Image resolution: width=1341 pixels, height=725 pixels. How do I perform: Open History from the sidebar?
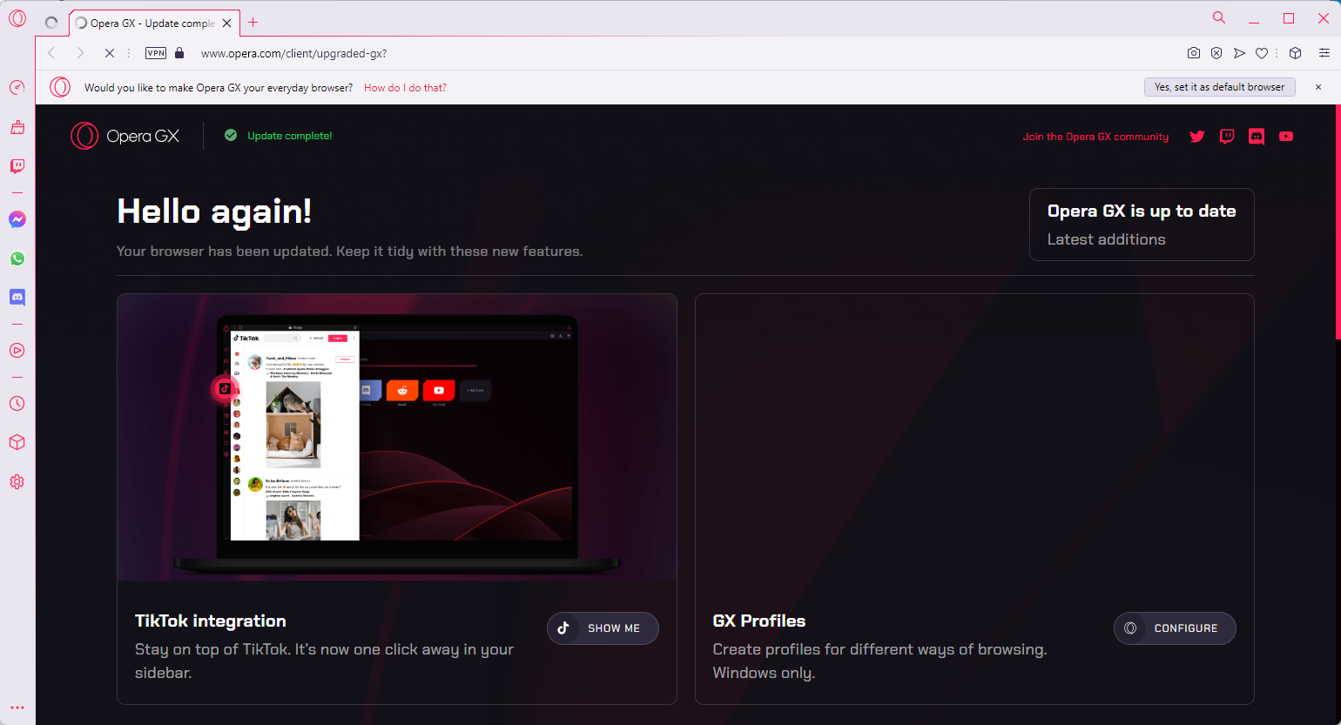click(x=17, y=404)
